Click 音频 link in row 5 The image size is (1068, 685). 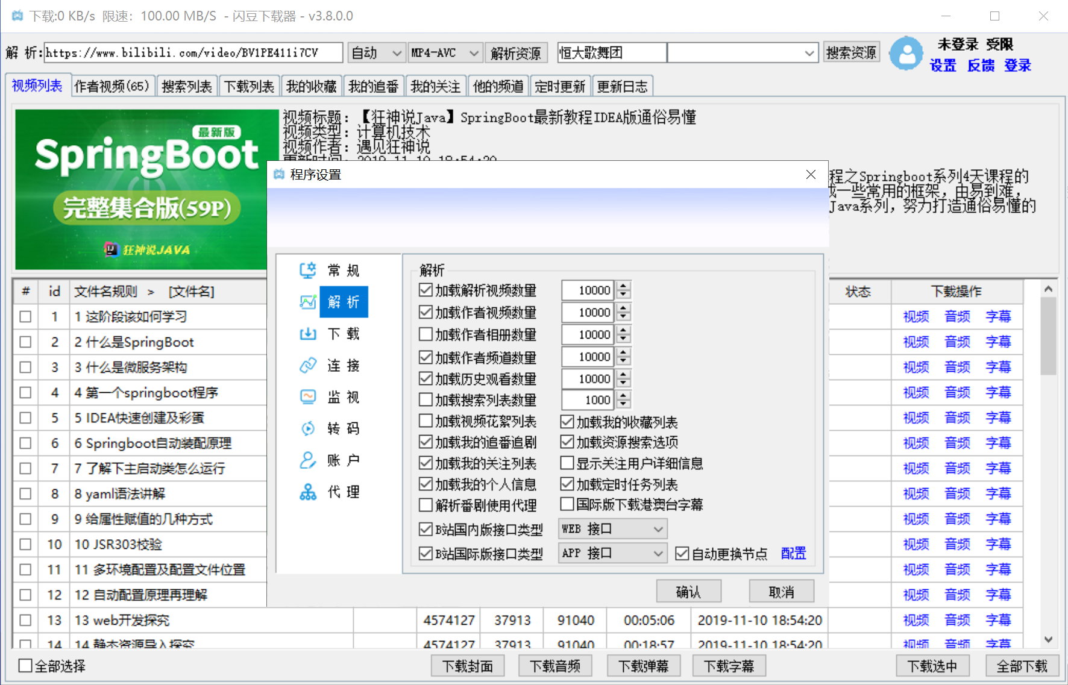957,418
